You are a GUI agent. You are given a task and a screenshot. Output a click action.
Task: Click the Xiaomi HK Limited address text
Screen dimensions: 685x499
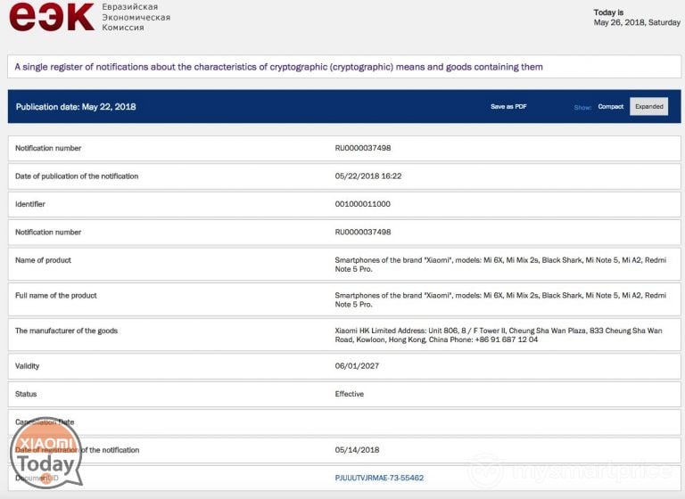[x=499, y=335]
